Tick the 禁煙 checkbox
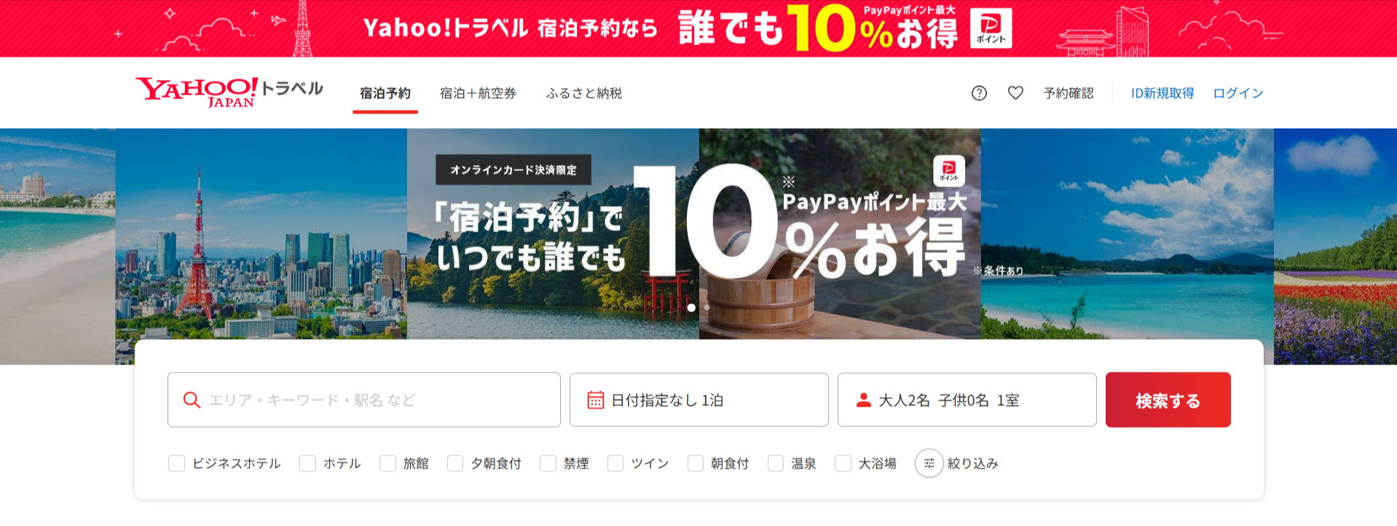 click(548, 463)
